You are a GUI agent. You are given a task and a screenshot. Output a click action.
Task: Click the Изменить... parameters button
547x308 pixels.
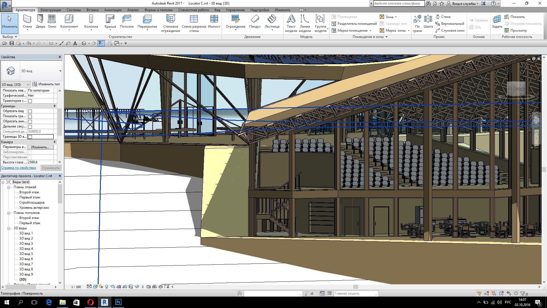[x=40, y=147]
